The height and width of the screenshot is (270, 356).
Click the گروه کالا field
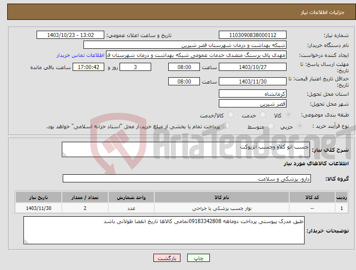(187, 179)
